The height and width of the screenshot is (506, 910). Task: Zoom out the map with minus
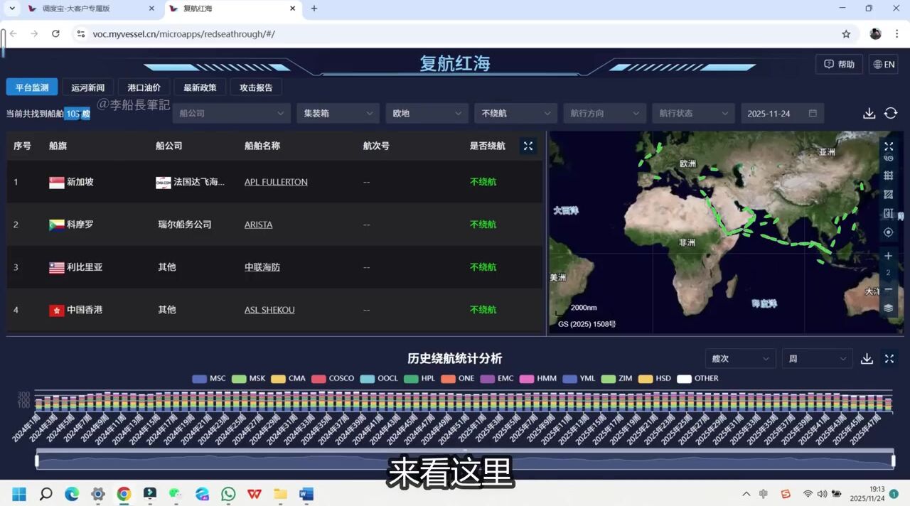click(888, 289)
